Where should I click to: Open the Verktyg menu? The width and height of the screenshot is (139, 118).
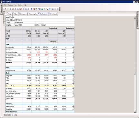20,5
